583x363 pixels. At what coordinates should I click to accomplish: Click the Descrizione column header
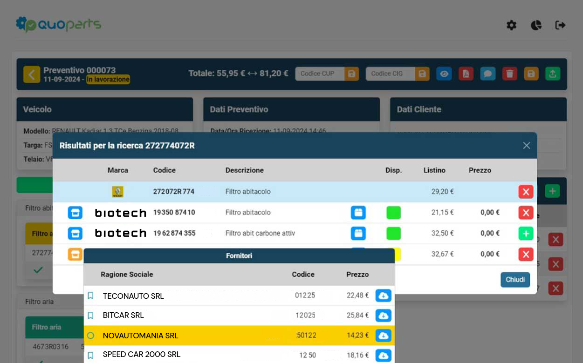pyautogui.click(x=245, y=170)
